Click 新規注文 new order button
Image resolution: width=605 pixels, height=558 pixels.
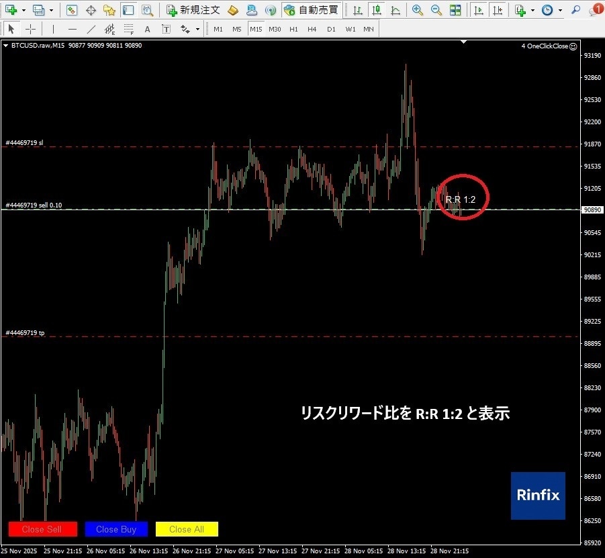point(193,10)
